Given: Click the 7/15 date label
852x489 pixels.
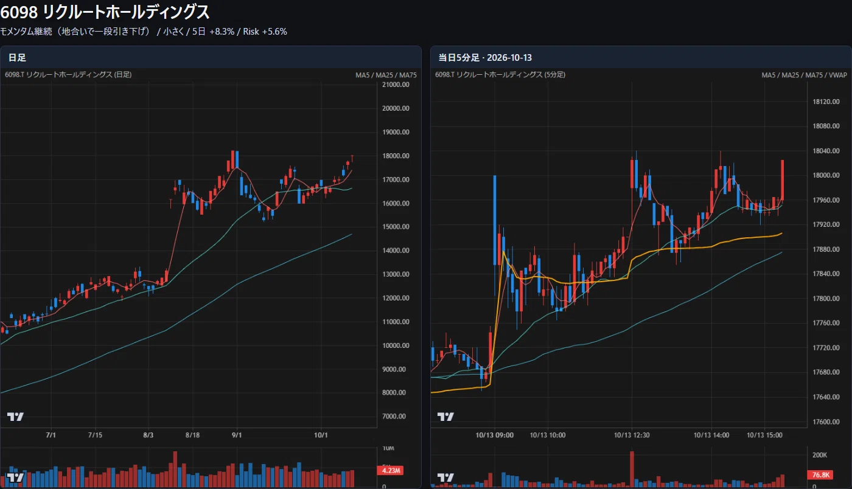Looking at the screenshot, I should (95, 435).
